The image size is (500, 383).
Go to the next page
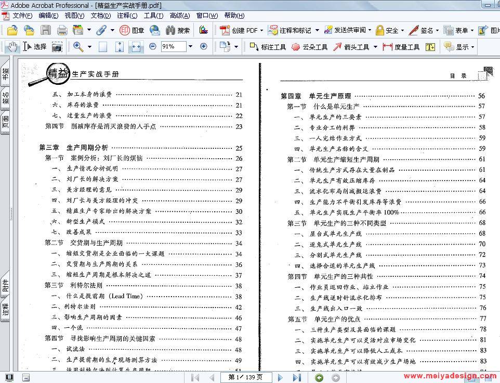coord(280,378)
